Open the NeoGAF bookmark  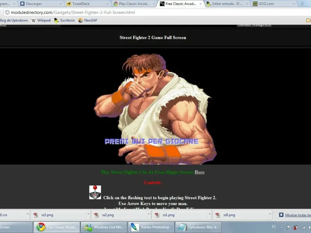pyautogui.click(x=88, y=21)
